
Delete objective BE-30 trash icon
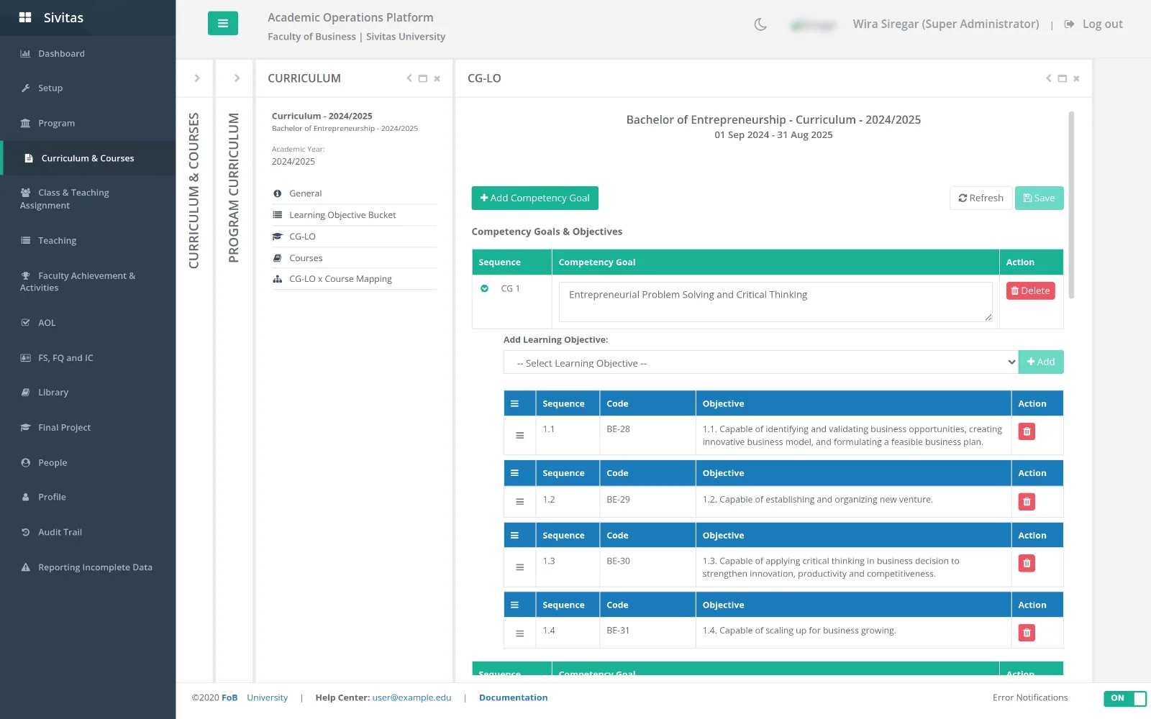coord(1027,563)
